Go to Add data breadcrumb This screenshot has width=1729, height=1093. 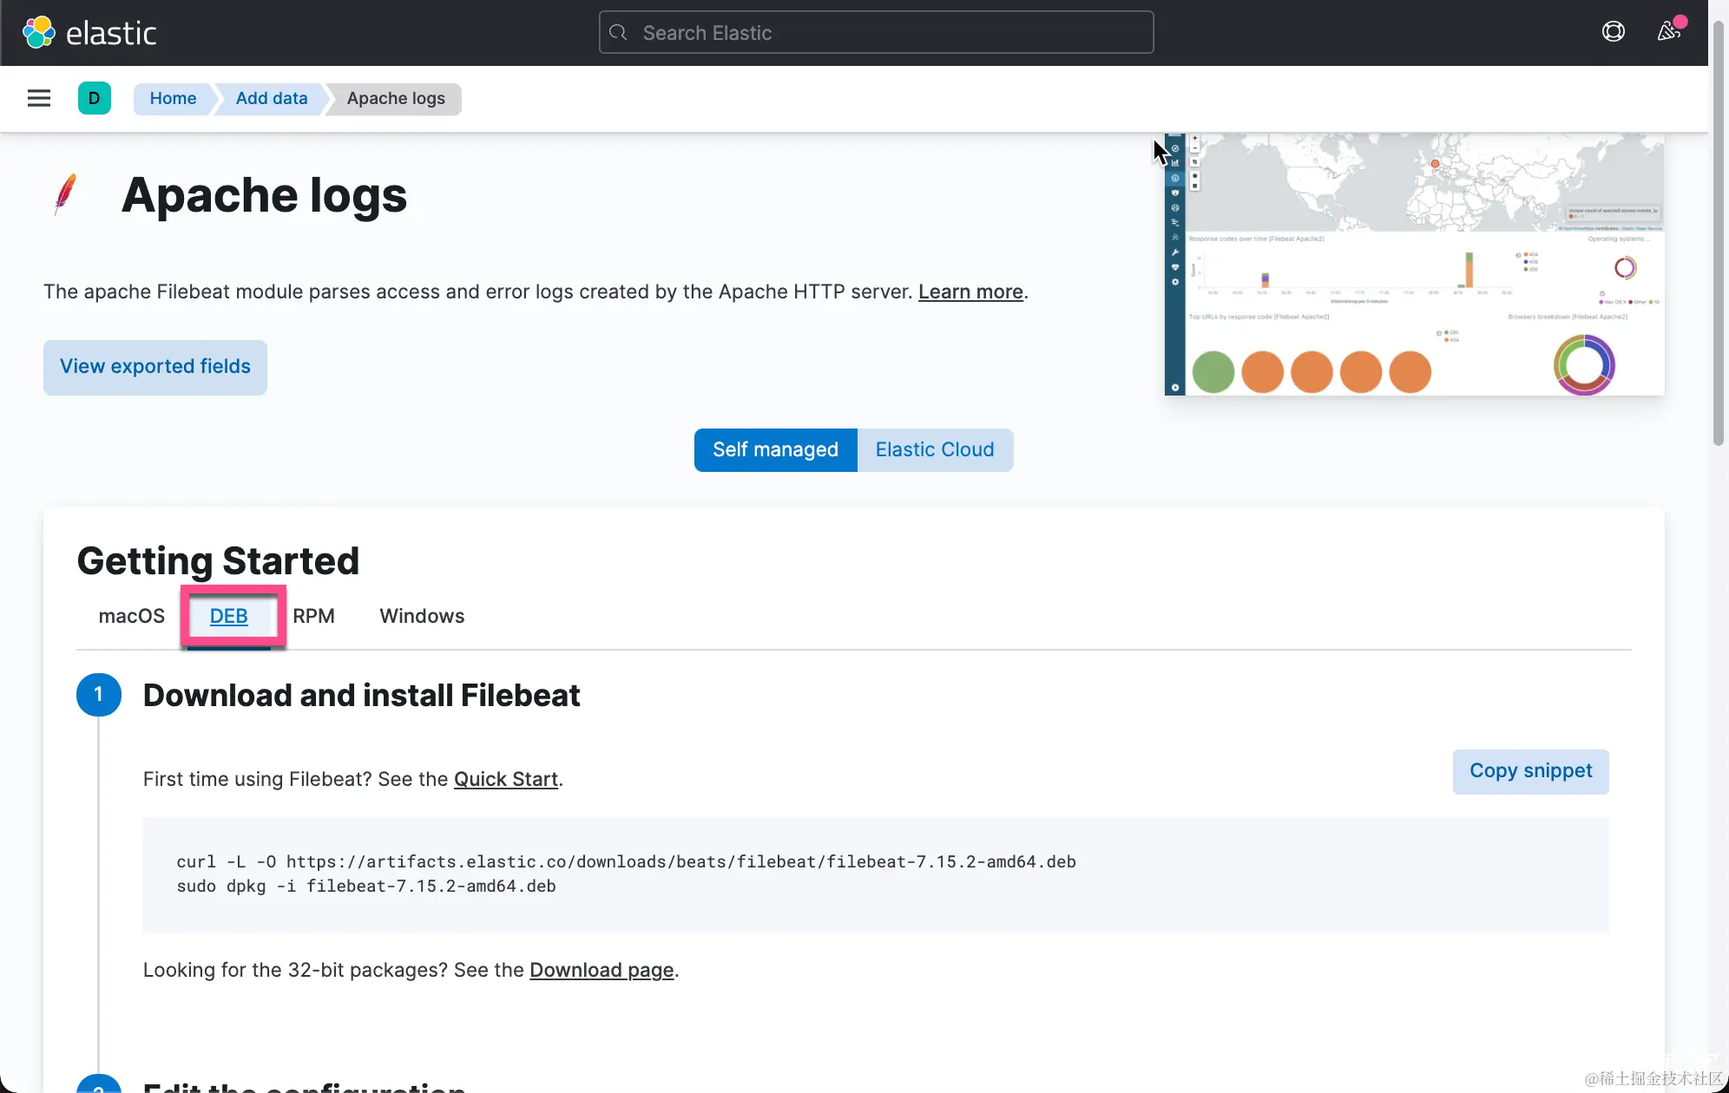[x=272, y=98]
